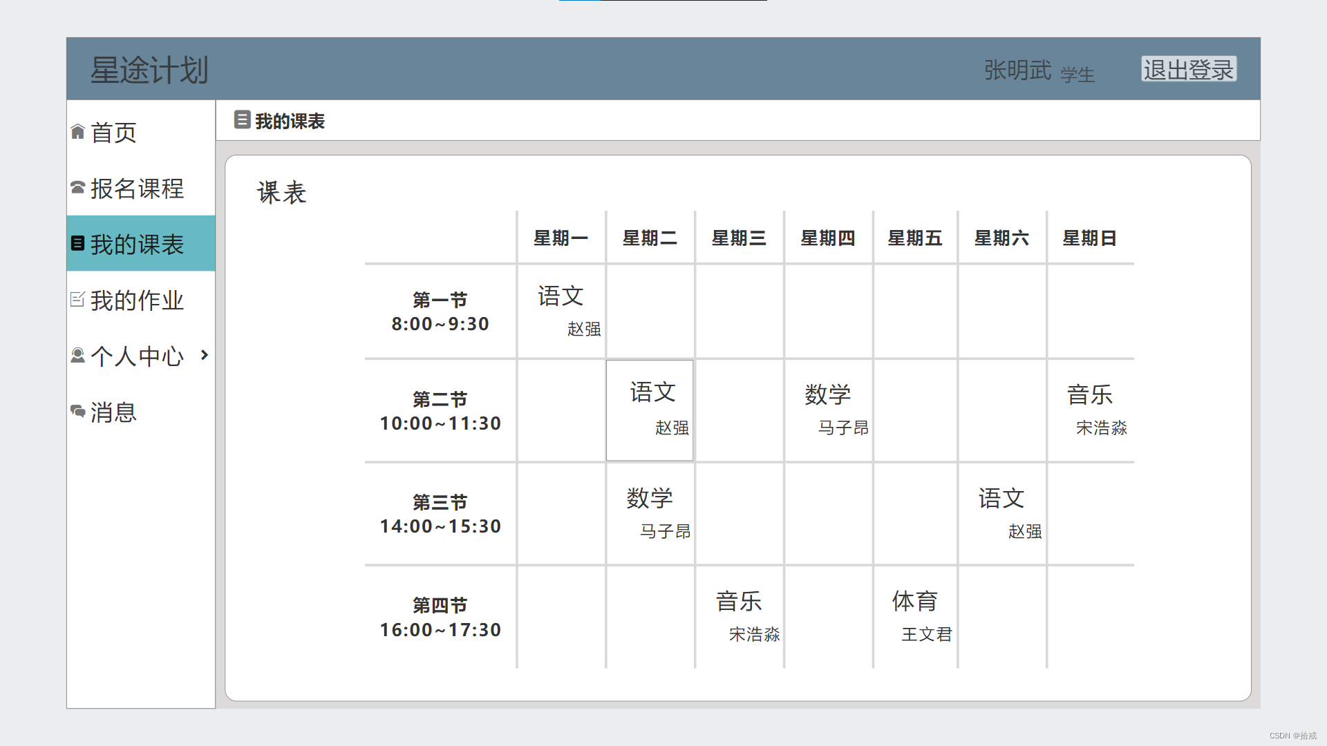Click the edit icon beside 我的作业
Viewport: 1327px width, 746px height.
pyautogui.click(x=77, y=299)
